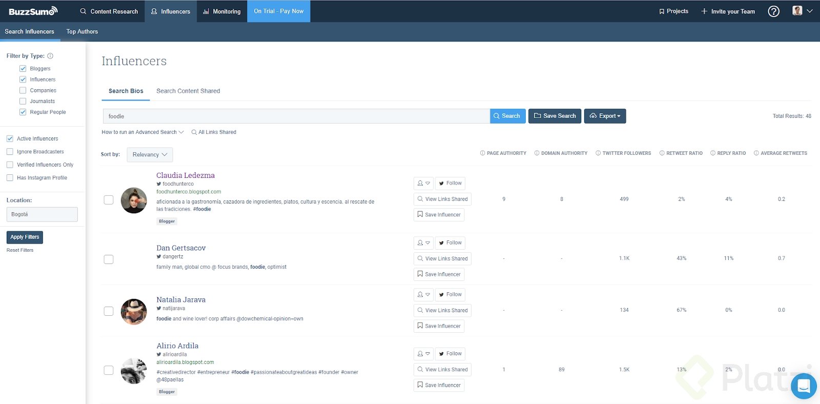The height and width of the screenshot is (404, 820).
Task: Open add-to-list dropdown for Natalia Jarava
Action: click(x=423, y=295)
